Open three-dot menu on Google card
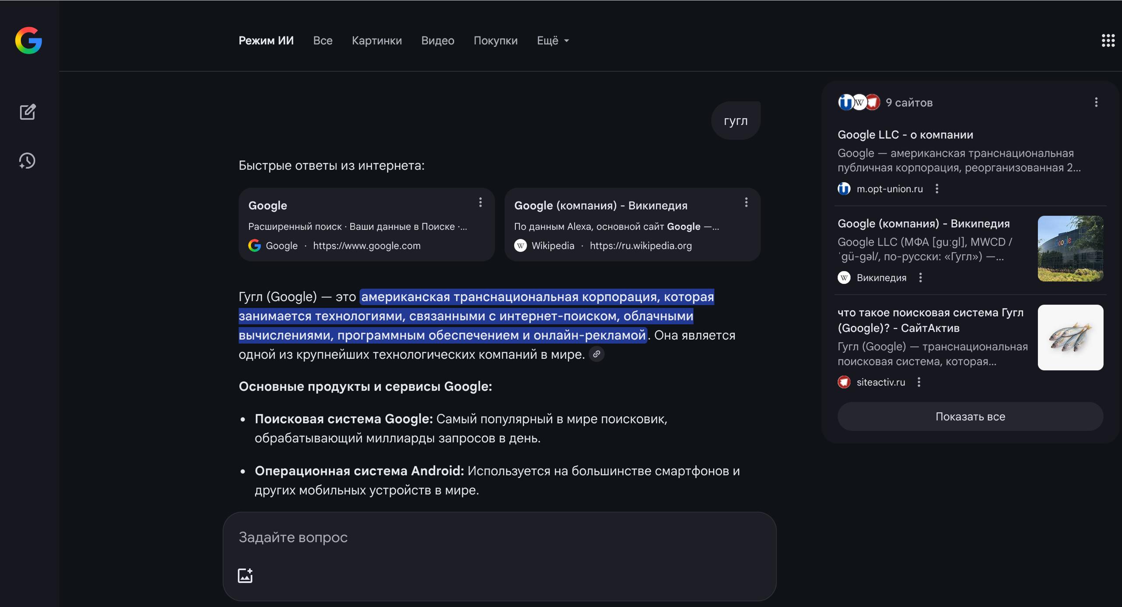This screenshot has width=1122, height=607. click(480, 202)
